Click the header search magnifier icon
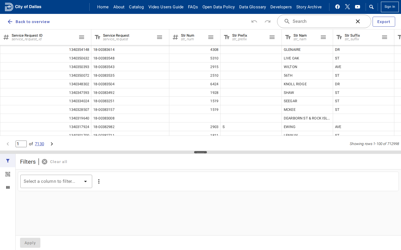 coord(371,7)
